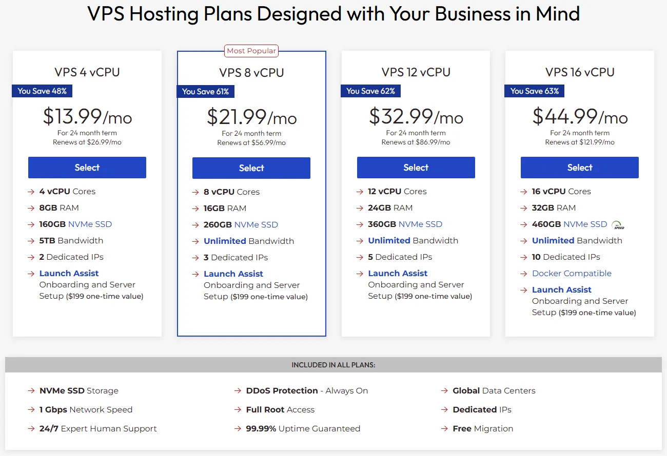This screenshot has height=456, width=667.
Task: Choose Select for the VPS 4 vCPU plan
Action: click(87, 168)
